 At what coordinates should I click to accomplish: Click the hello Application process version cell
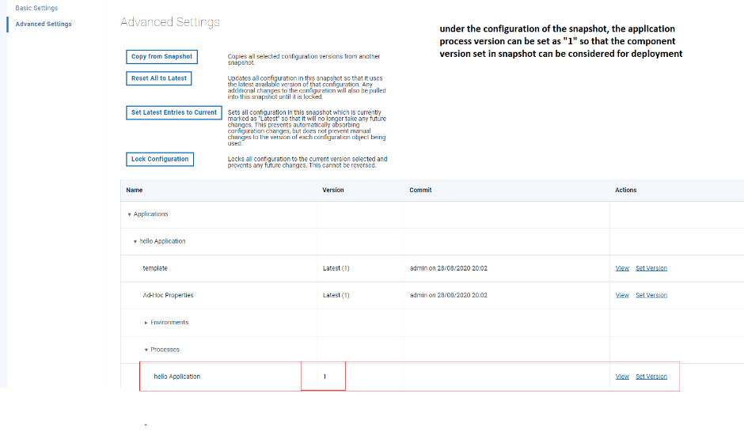325,376
